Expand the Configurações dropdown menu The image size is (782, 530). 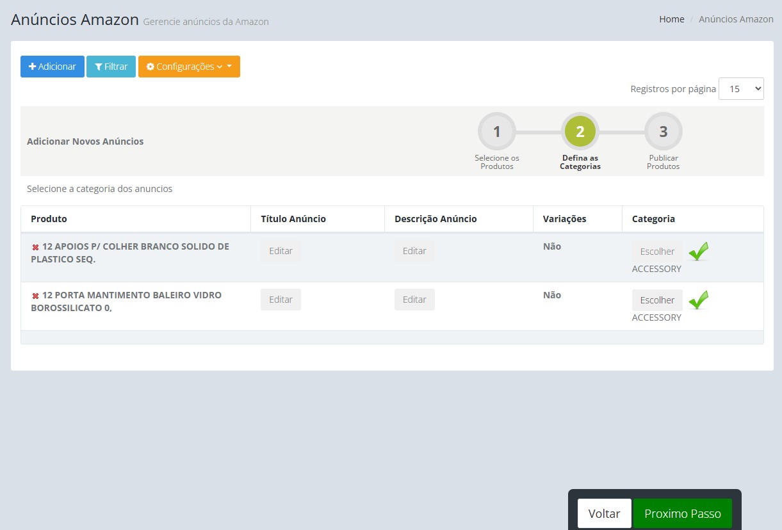pos(189,67)
